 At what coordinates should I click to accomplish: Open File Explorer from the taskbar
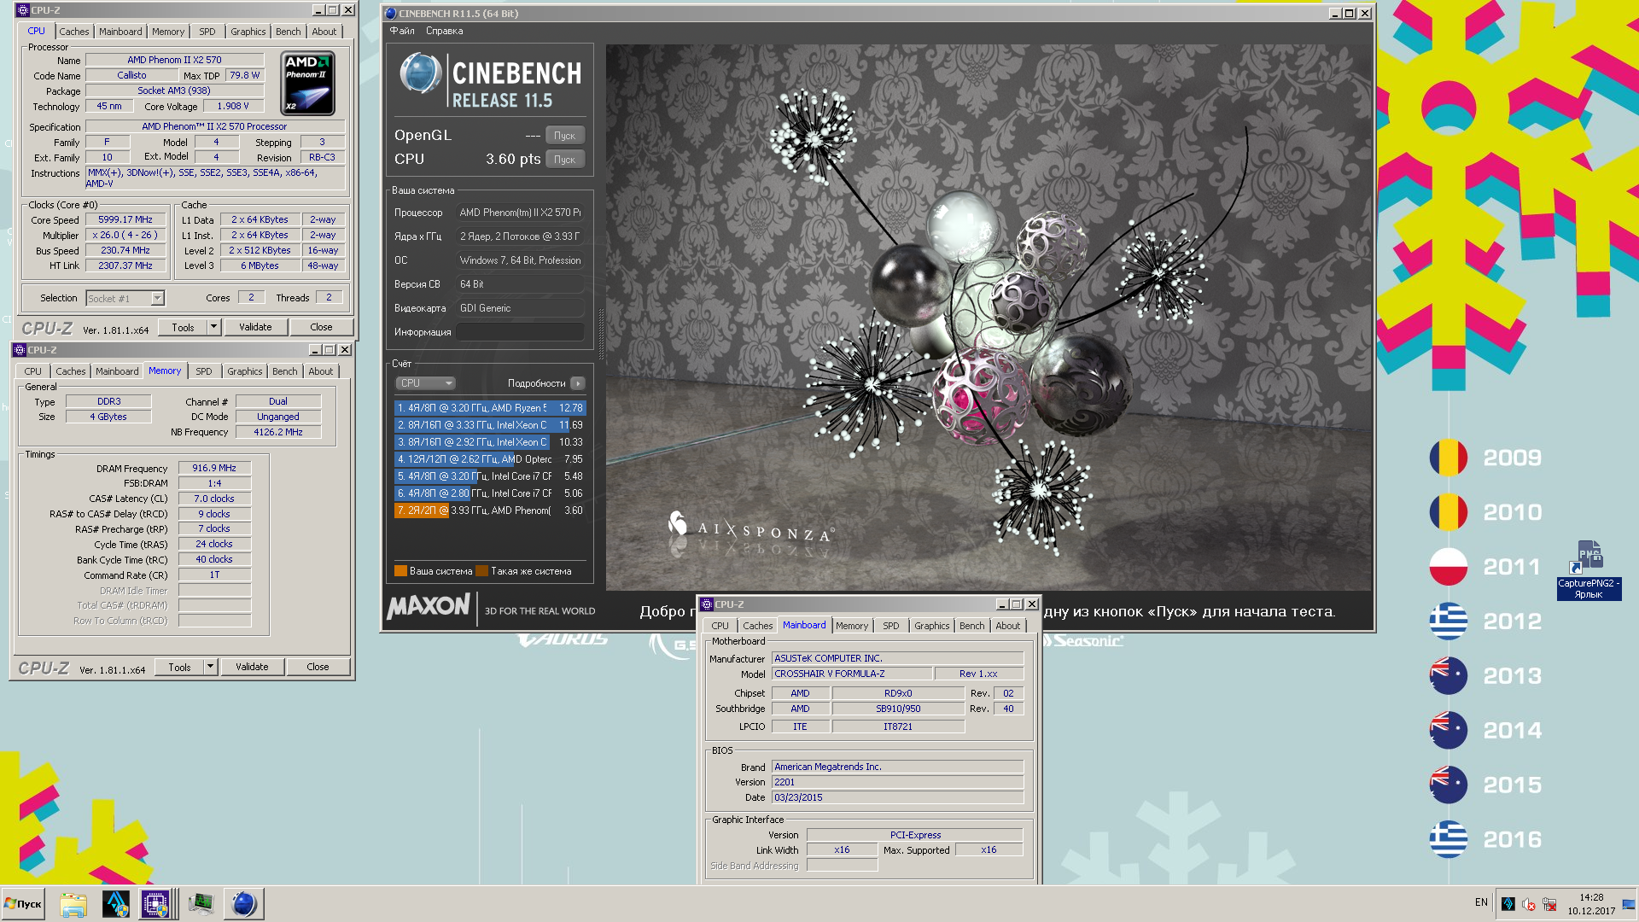[73, 904]
